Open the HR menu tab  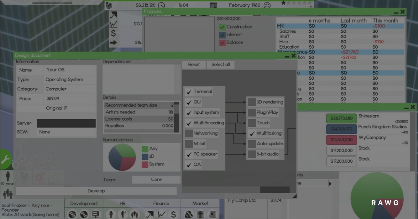click(123, 204)
